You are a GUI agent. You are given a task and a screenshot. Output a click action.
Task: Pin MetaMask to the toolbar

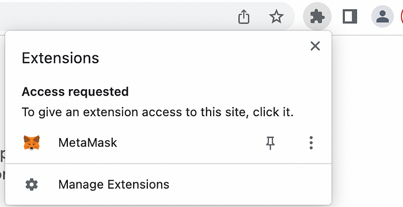tap(270, 143)
